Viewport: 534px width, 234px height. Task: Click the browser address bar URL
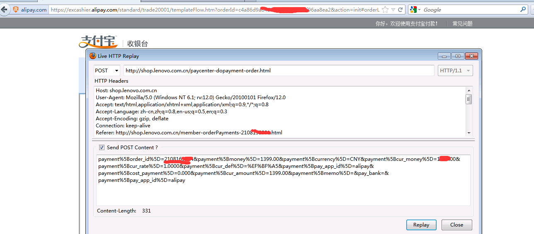(215, 10)
